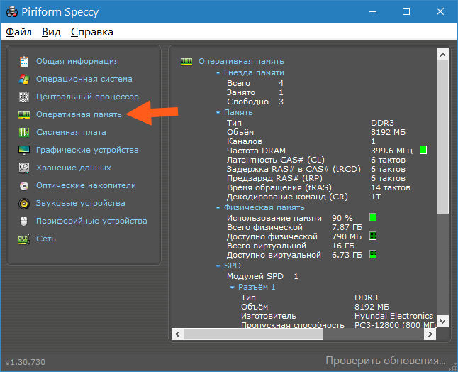458x372 pixels.
Task: Select the Задержка RAS# в CAS# (tRCD) row
Action: (x=316, y=169)
